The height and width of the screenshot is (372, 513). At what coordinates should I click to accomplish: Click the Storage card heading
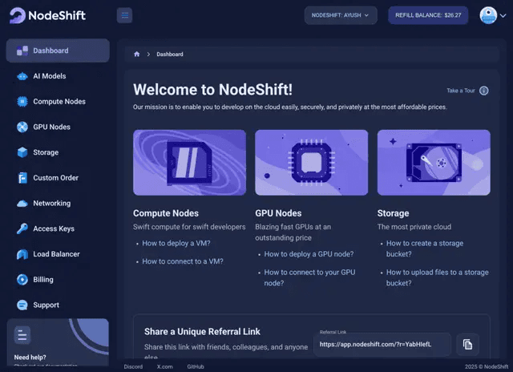point(393,213)
